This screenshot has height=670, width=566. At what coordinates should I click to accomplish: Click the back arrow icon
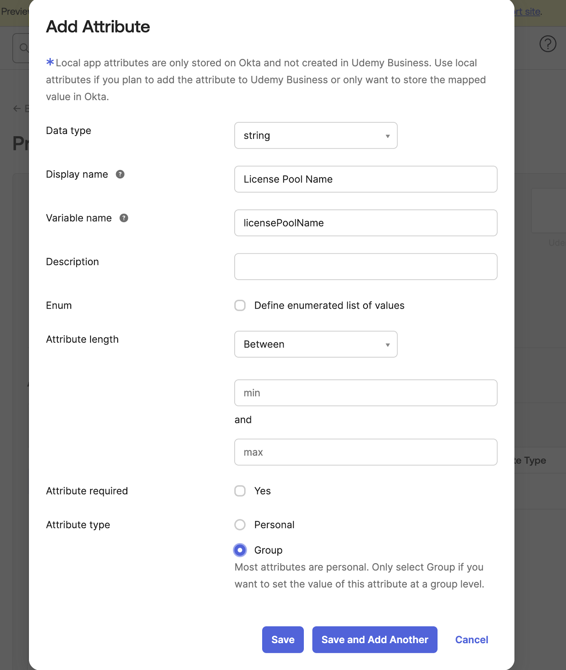pyautogui.click(x=17, y=108)
